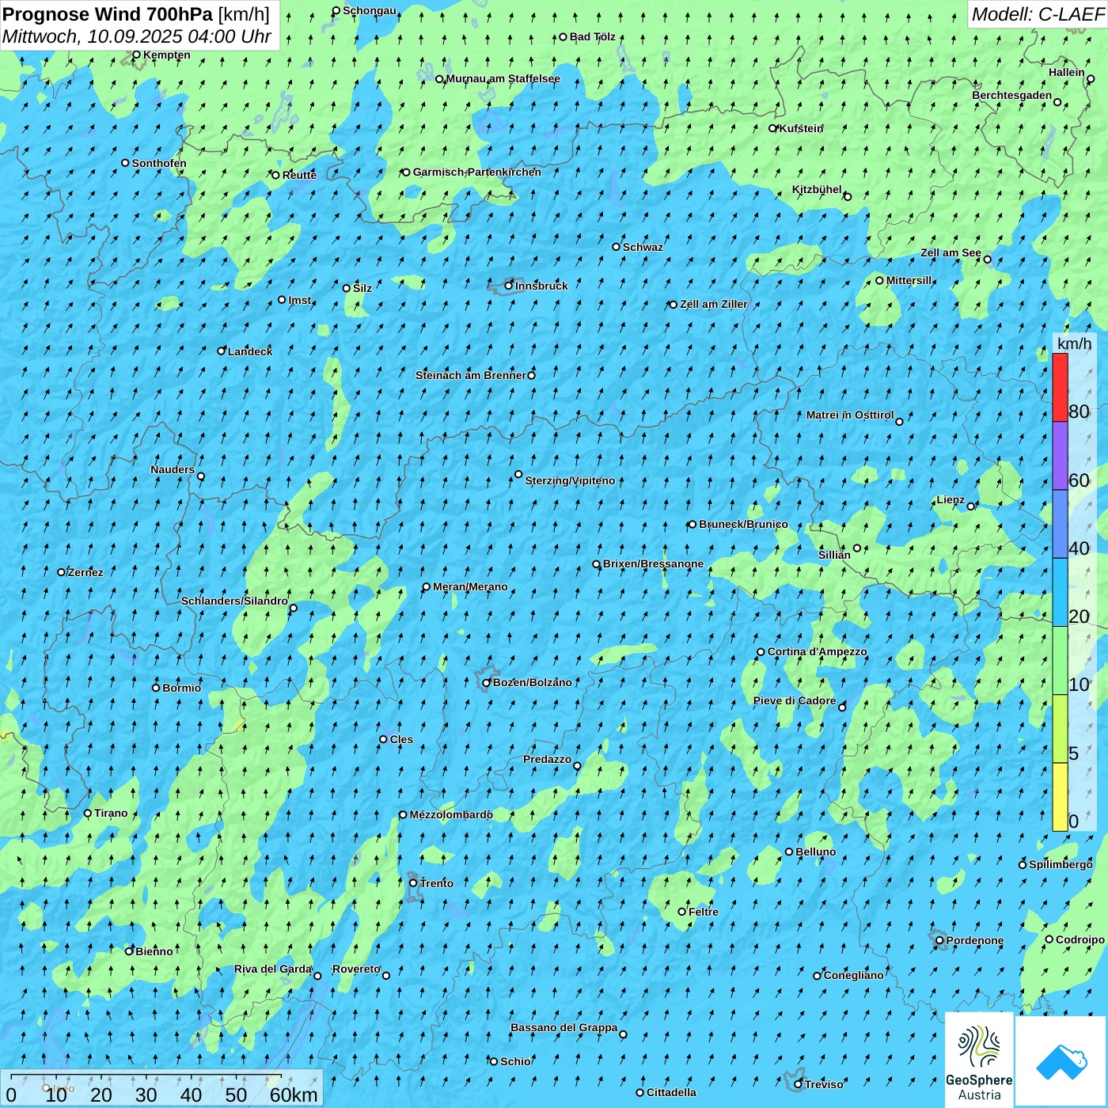Click the Bruneck/Brunico label
The width and height of the screenshot is (1108, 1108).
tap(743, 524)
